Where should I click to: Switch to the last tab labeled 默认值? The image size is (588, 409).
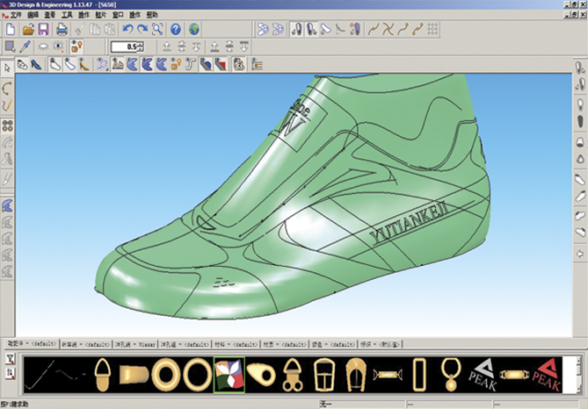pos(381,344)
